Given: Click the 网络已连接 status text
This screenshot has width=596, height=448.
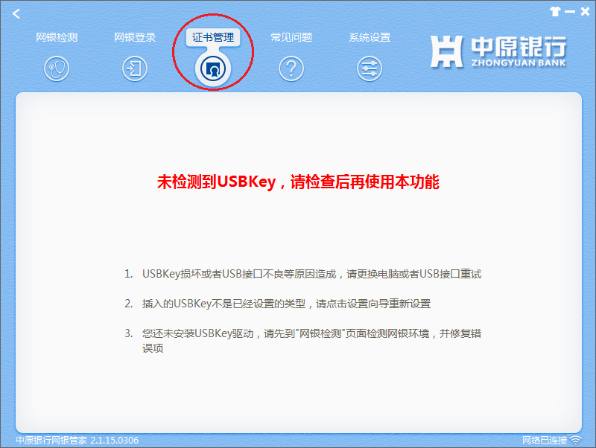Looking at the screenshot, I should [x=545, y=441].
